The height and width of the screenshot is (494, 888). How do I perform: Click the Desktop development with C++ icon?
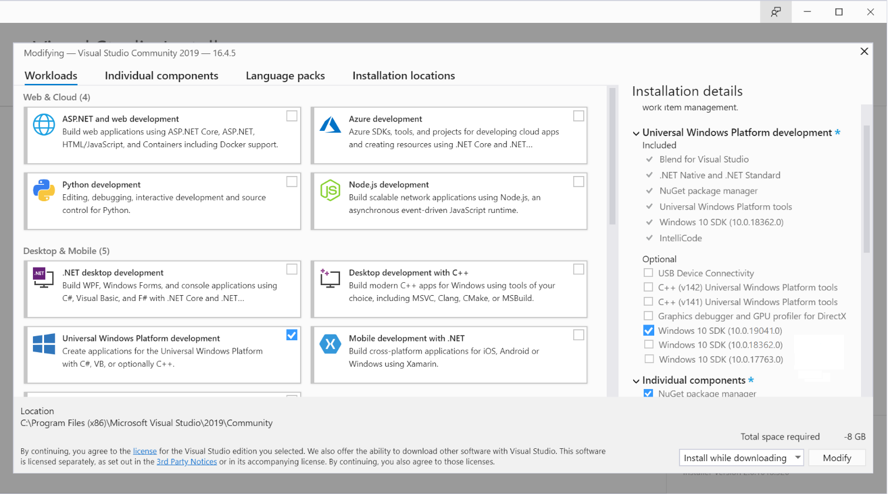330,279
